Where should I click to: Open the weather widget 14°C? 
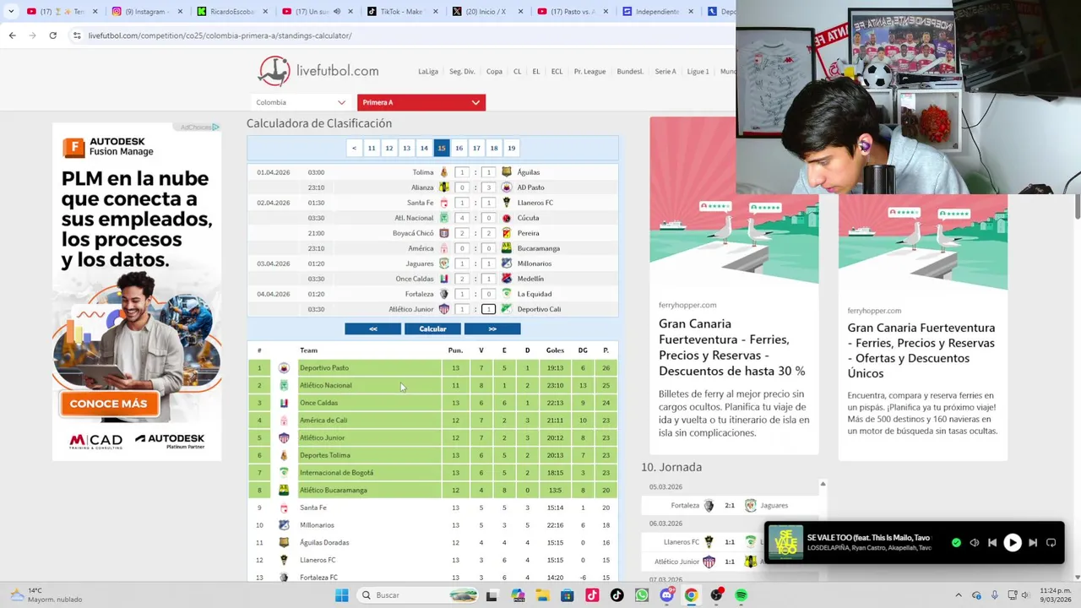47,595
